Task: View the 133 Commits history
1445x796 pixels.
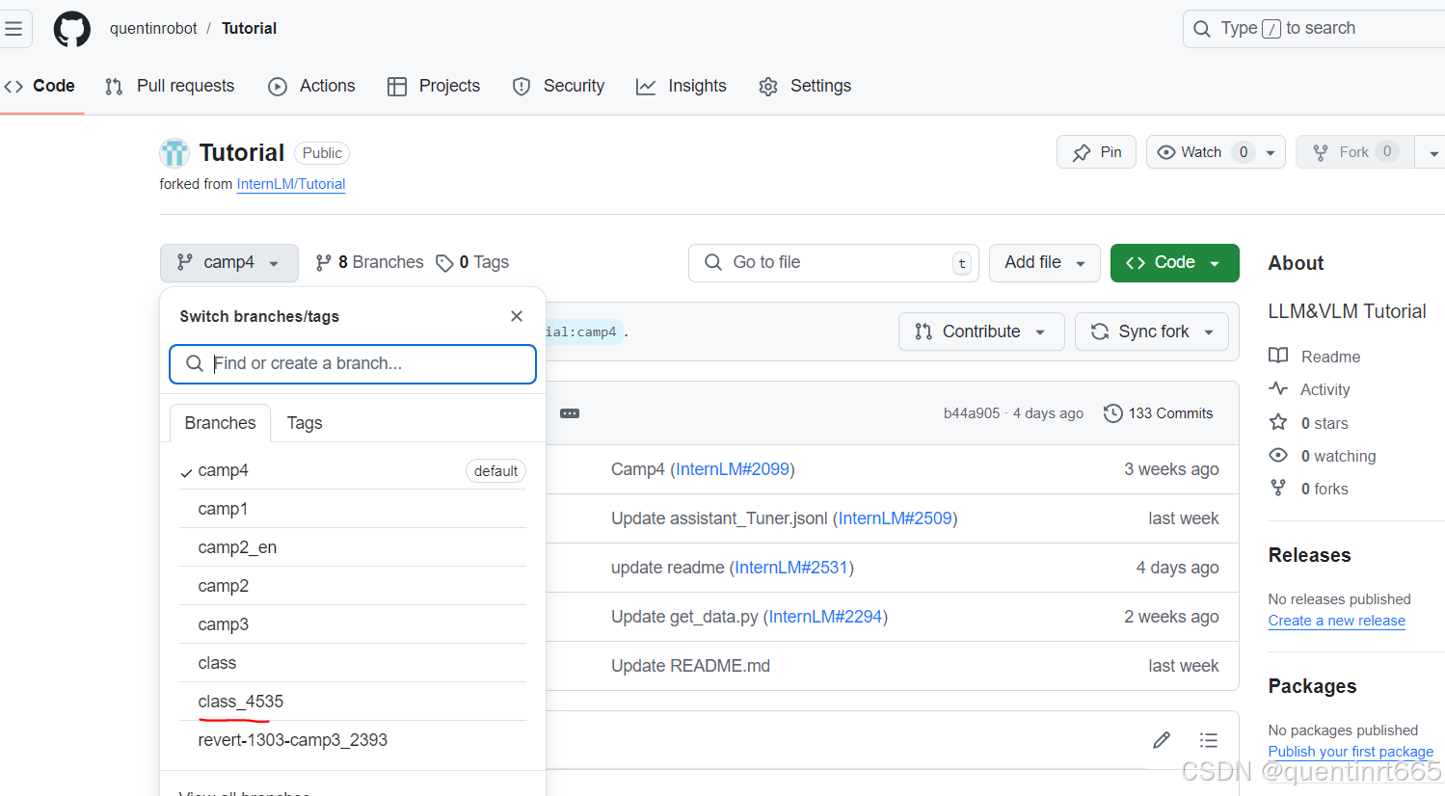Action: click(1159, 413)
